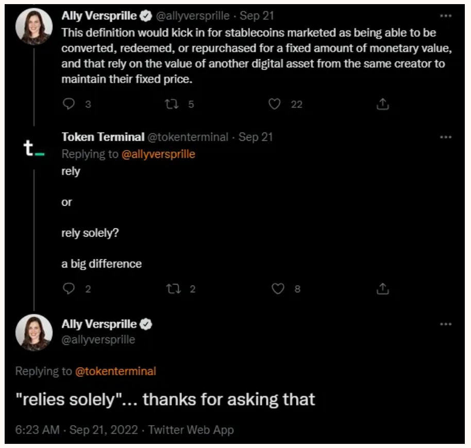Like the Token Terminal tweet

click(278, 289)
